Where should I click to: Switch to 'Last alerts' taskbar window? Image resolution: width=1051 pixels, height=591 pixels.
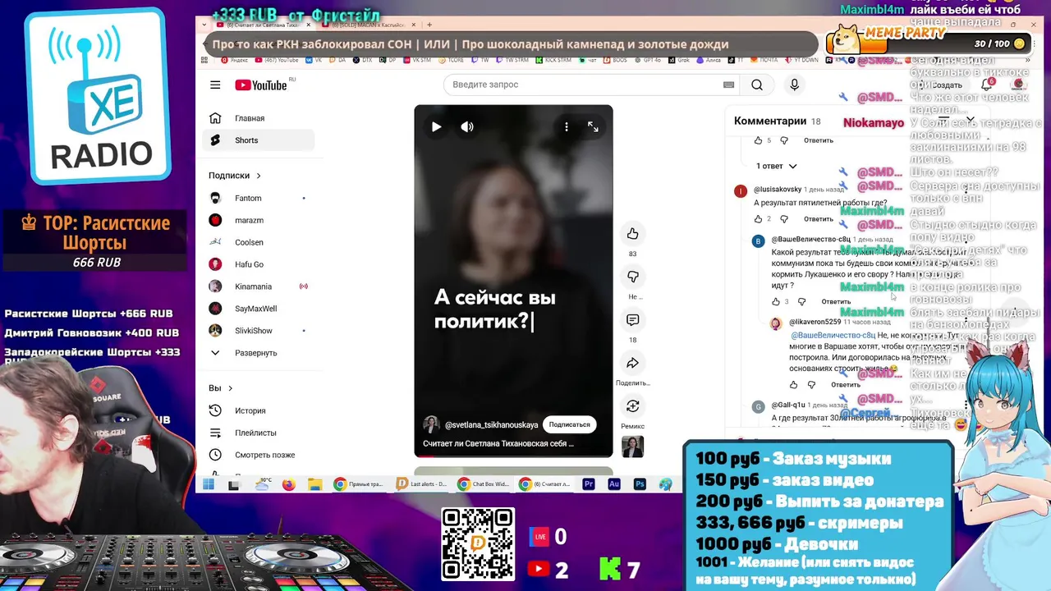422,484
